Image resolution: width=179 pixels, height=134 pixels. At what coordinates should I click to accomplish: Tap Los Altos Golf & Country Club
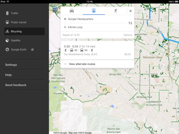(154, 103)
